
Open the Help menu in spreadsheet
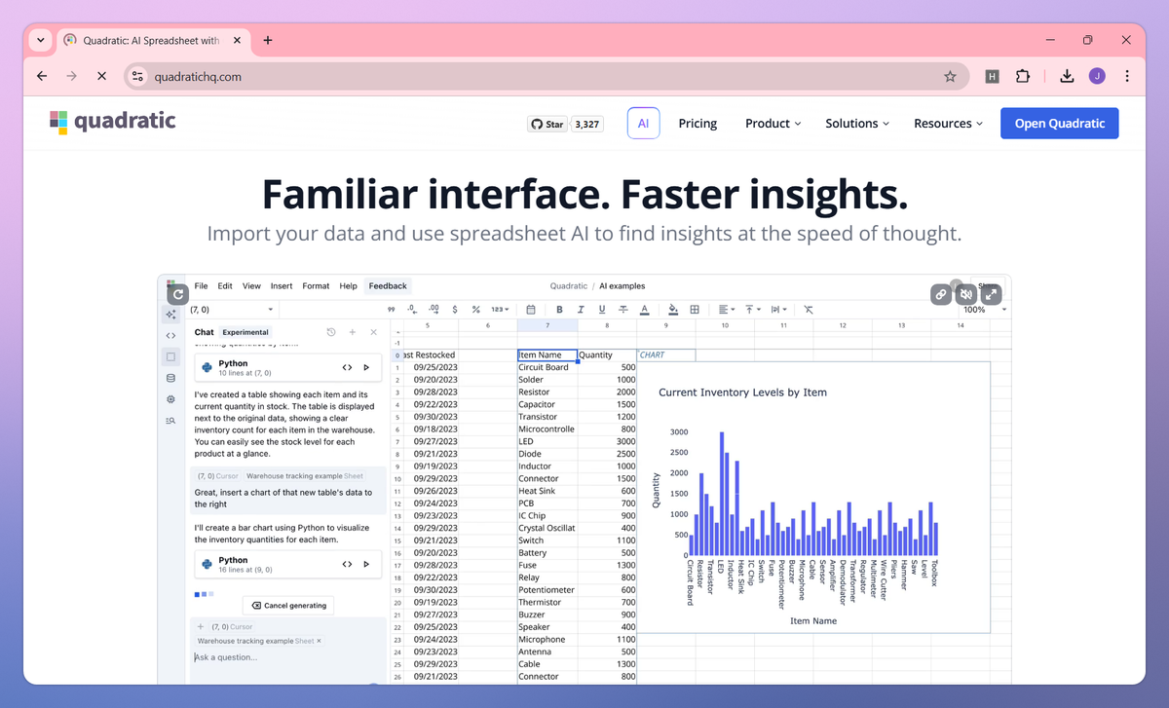[x=348, y=286]
